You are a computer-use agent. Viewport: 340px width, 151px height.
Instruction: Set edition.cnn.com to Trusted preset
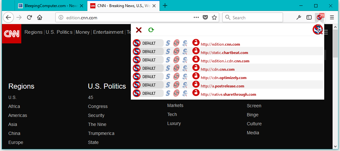[x=168, y=43]
